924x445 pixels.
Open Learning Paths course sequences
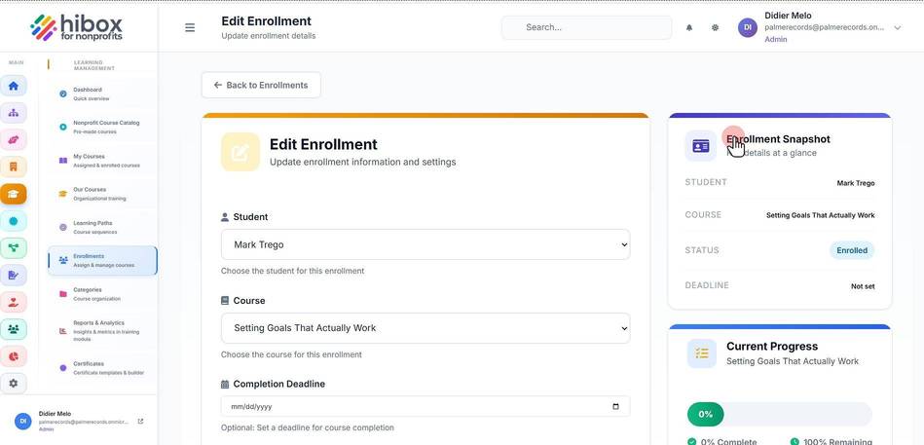101,227
